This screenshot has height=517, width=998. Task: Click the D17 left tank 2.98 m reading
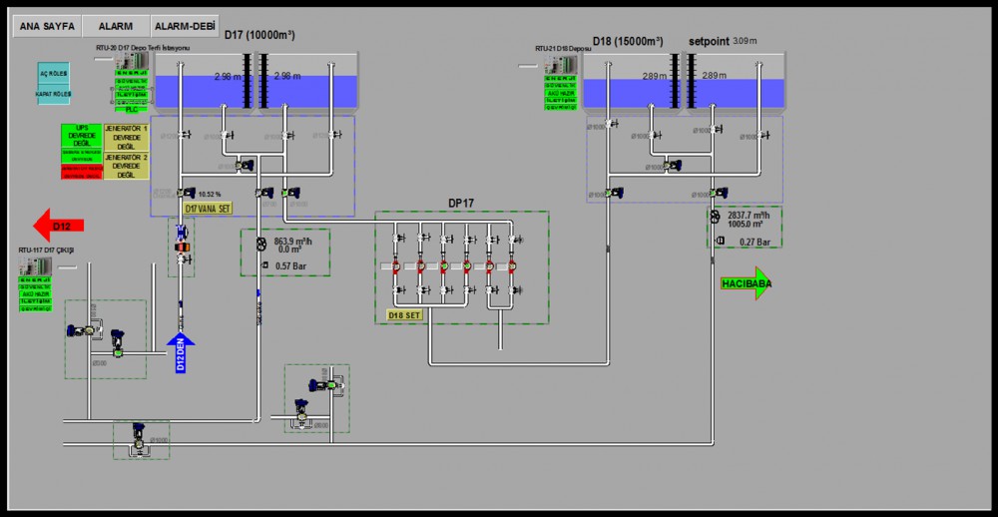tap(227, 77)
